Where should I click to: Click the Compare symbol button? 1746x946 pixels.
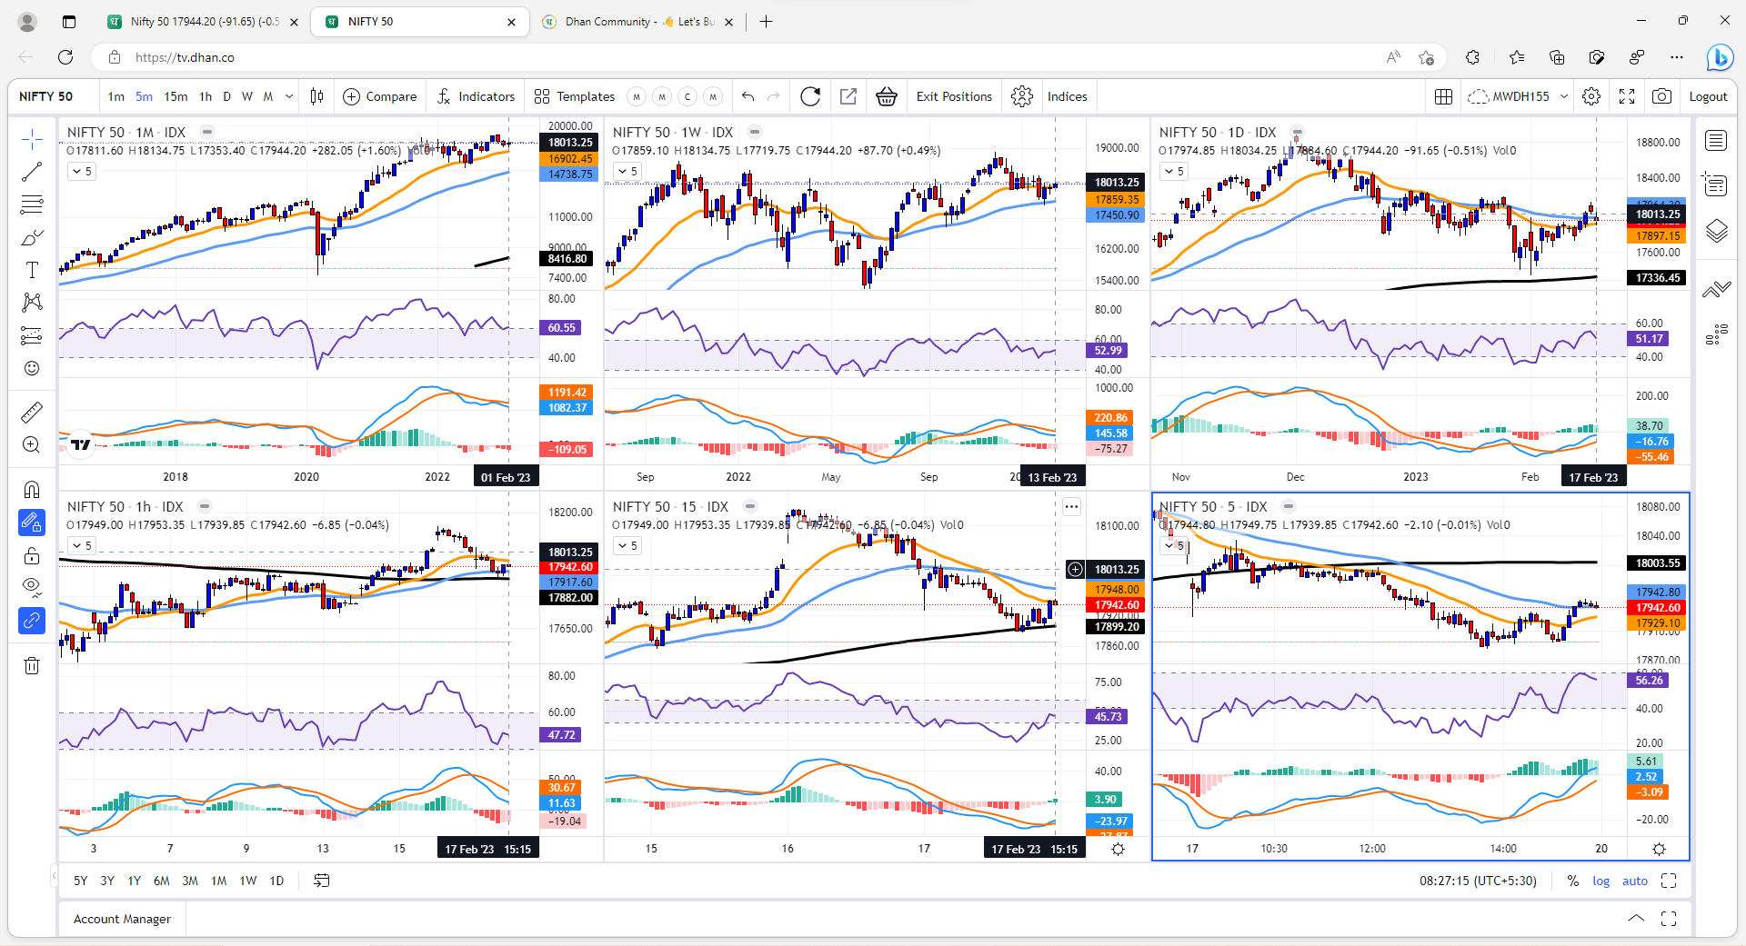(x=380, y=96)
